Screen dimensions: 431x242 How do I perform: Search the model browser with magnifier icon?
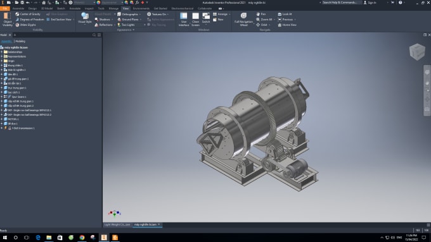[x=94, y=35]
